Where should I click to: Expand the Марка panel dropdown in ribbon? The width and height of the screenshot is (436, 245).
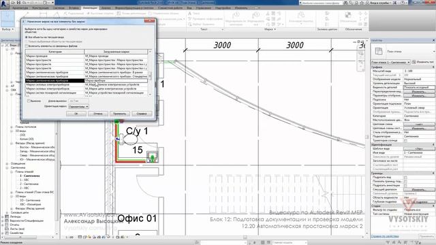coord(270,29)
